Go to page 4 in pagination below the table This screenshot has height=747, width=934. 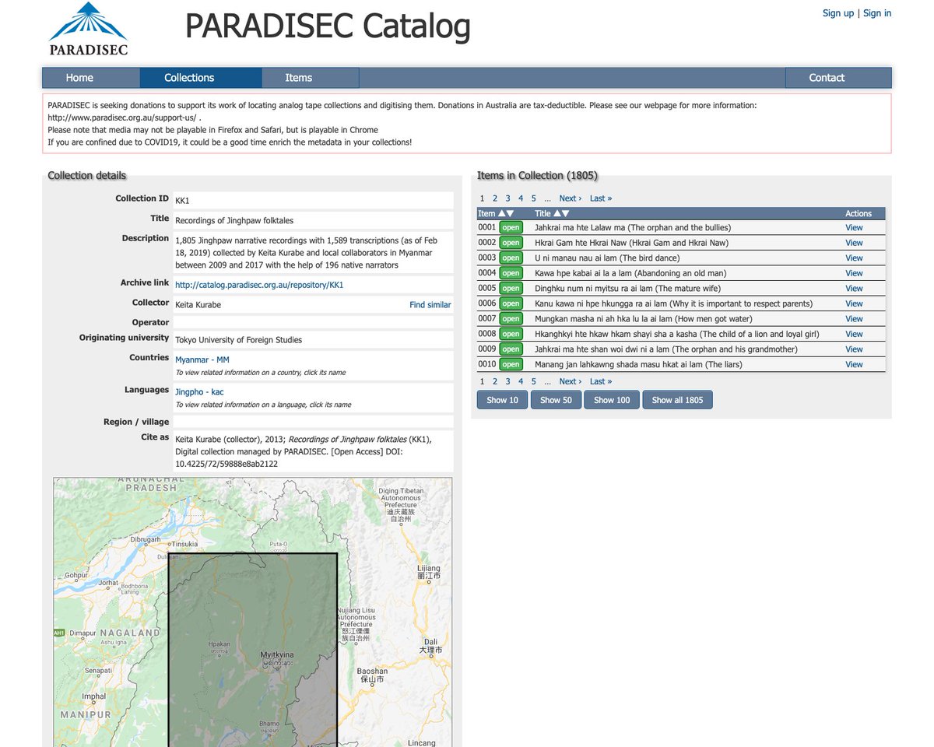[x=521, y=381]
